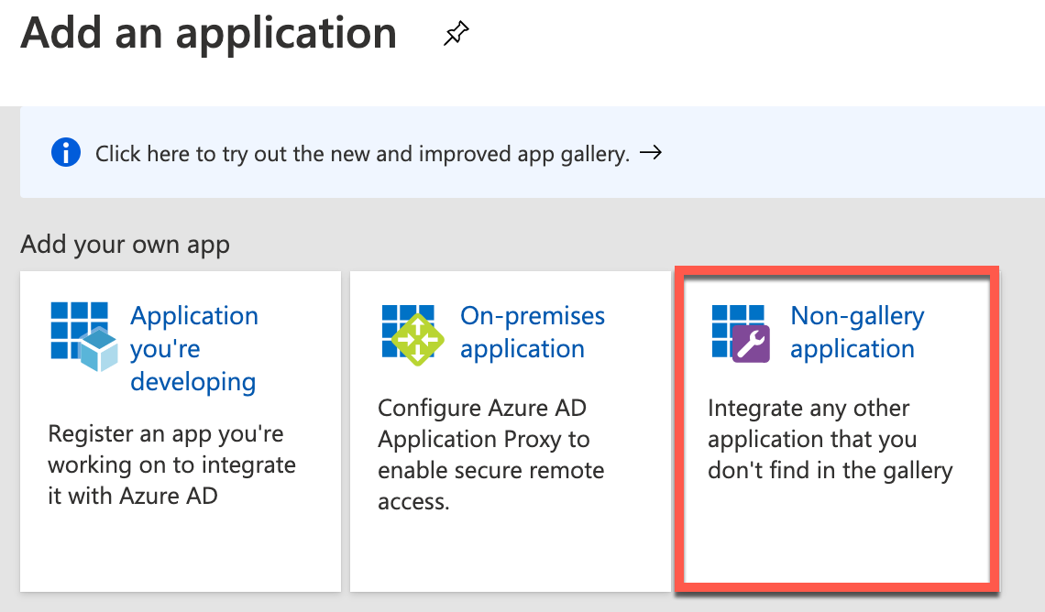Click the arrow after the app gallery message
1045x612 pixels.
tap(651, 153)
